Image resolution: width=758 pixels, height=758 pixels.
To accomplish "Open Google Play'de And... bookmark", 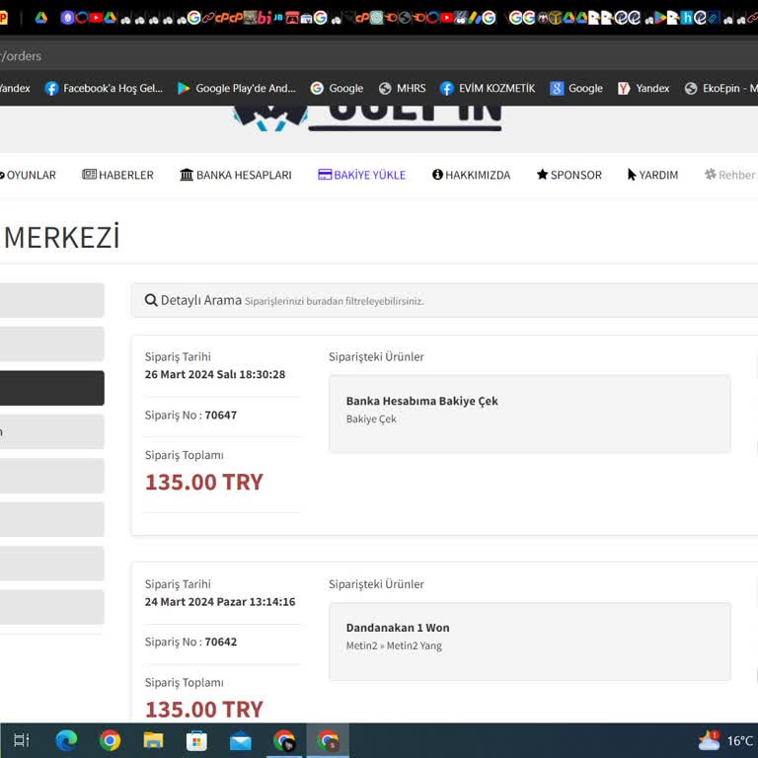I will pyautogui.click(x=237, y=89).
